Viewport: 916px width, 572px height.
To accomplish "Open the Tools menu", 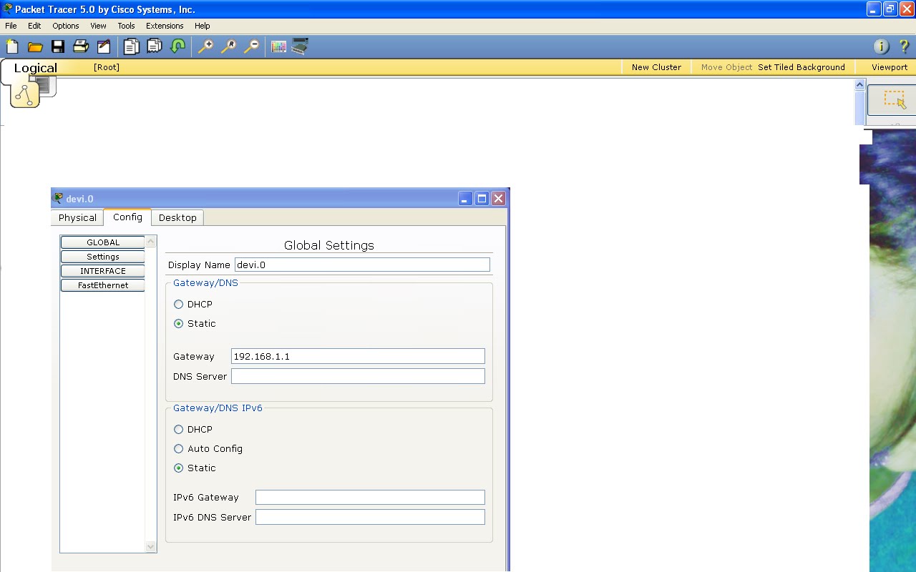I will 126,26.
